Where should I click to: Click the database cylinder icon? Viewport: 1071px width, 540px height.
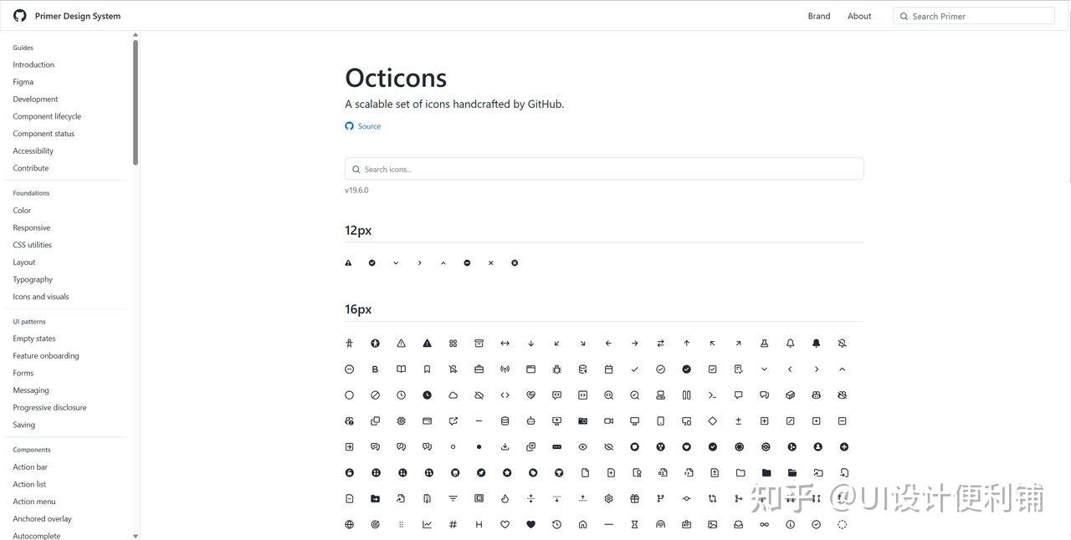pyautogui.click(x=505, y=421)
